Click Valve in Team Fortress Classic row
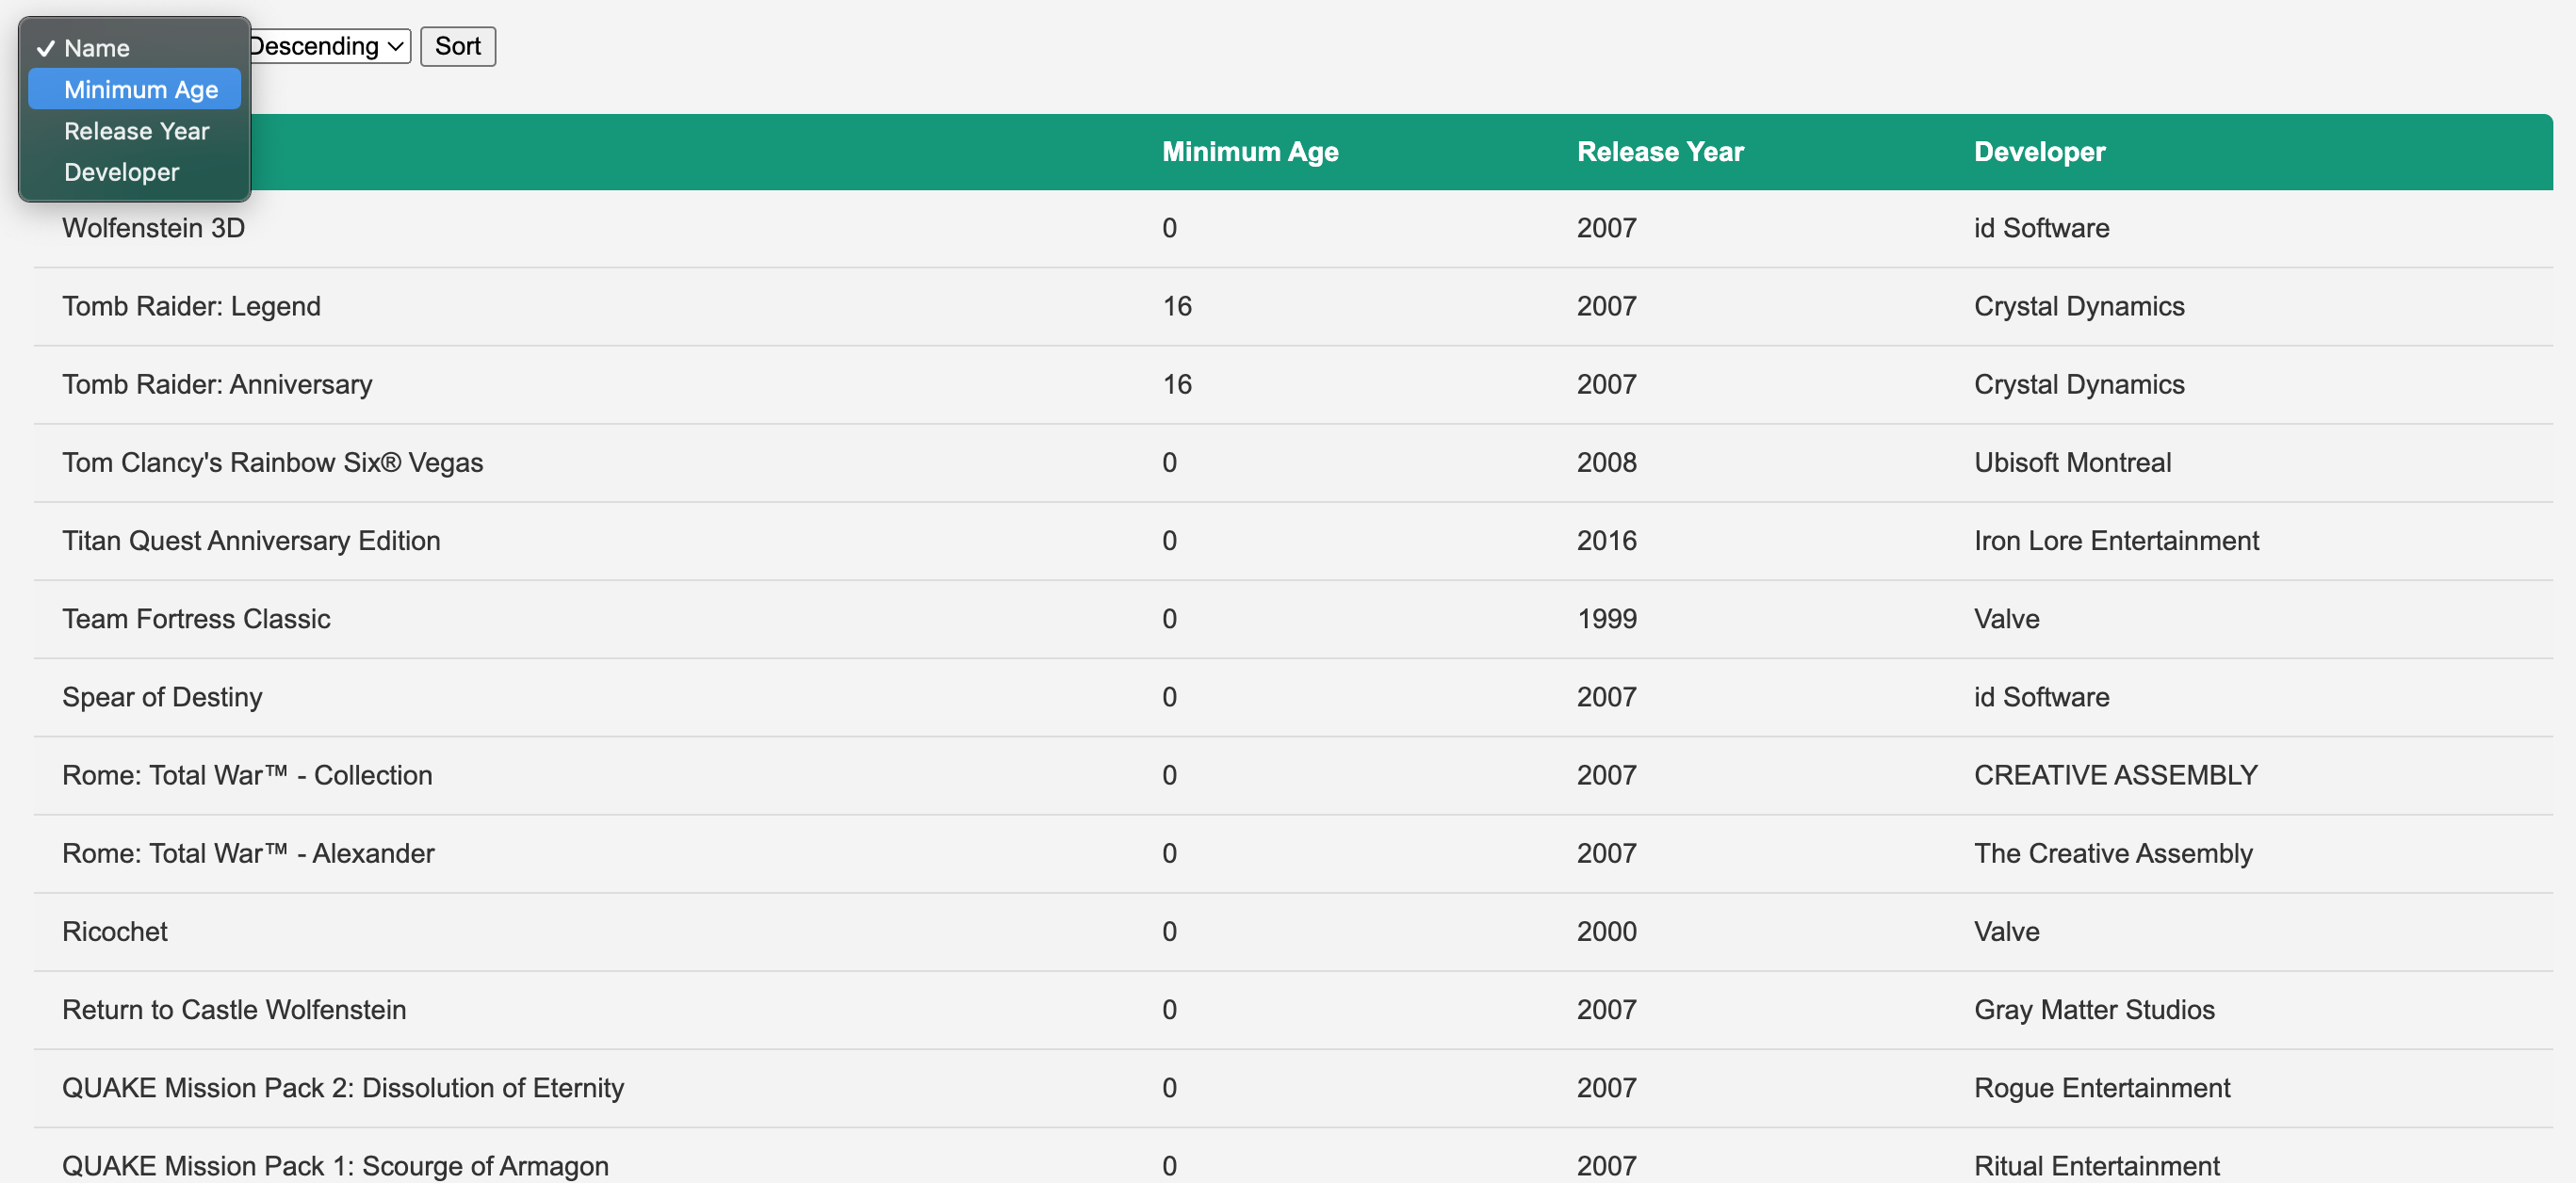This screenshot has width=2576, height=1183. [x=2006, y=619]
